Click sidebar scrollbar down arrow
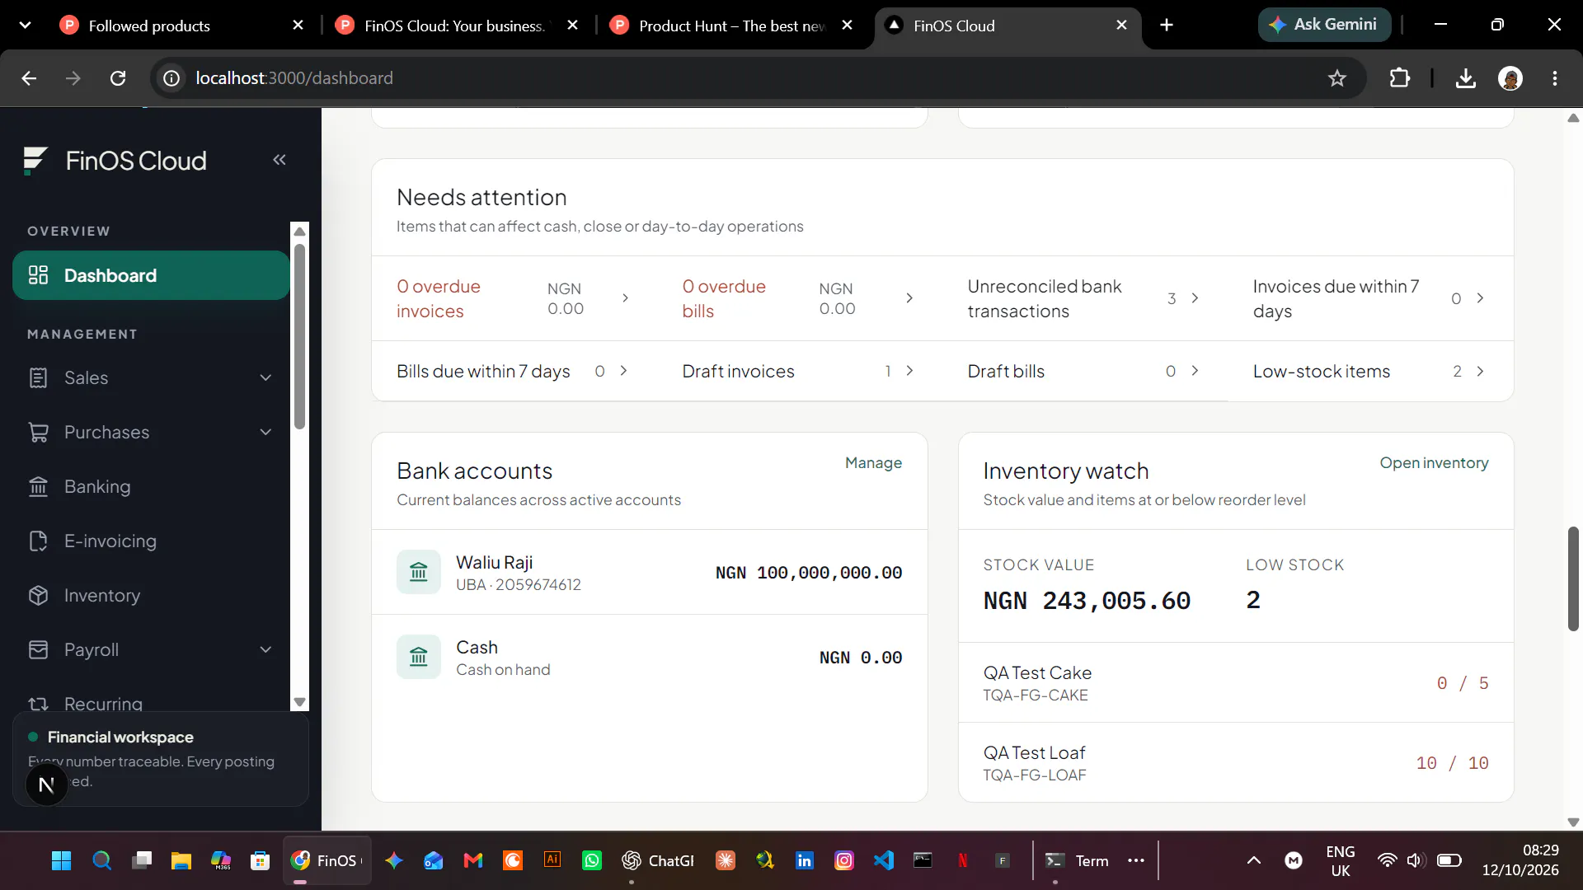 click(x=300, y=702)
